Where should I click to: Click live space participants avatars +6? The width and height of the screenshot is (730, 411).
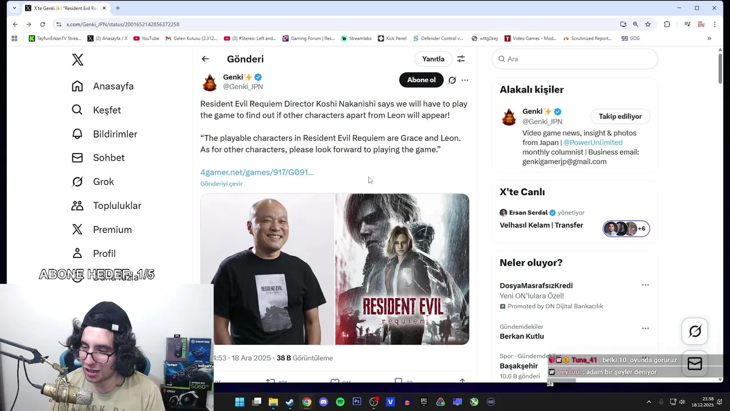[626, 229]
